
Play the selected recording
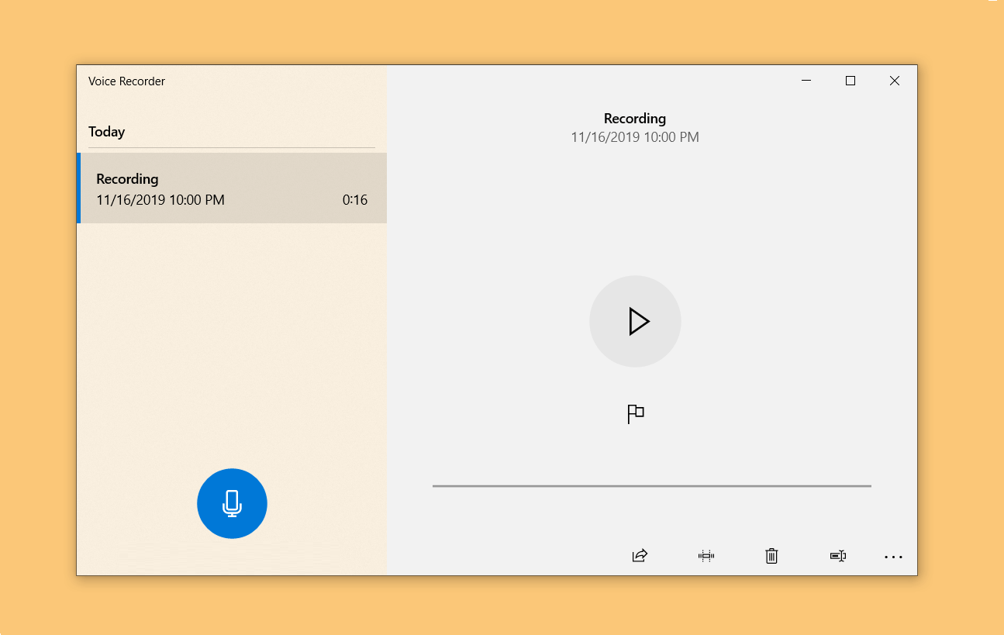tap(635, 322)
